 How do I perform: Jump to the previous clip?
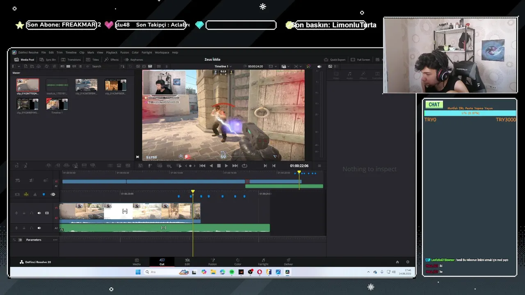[202, 166]
